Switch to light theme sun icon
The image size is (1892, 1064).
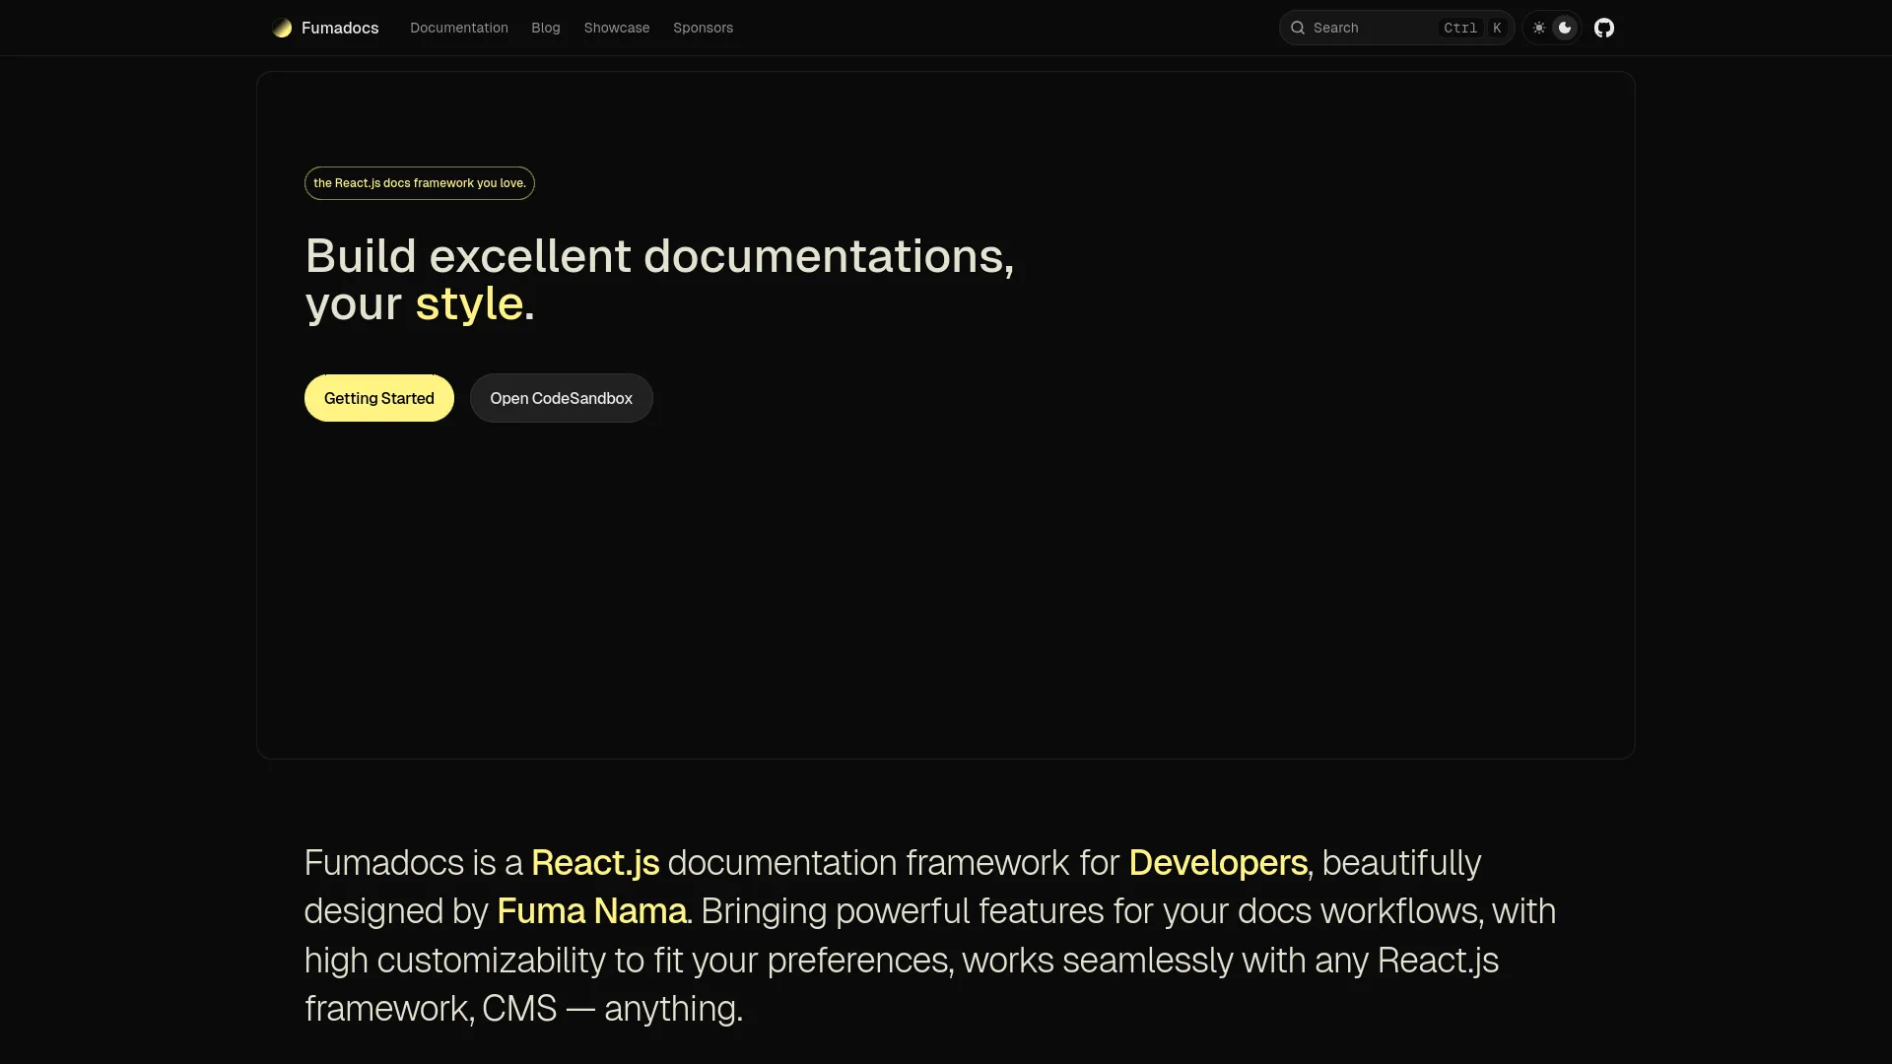[1538, 28]
